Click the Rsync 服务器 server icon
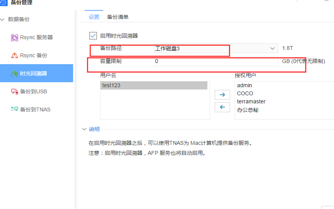Screen dimensions: 334x209 pos(15,38)
